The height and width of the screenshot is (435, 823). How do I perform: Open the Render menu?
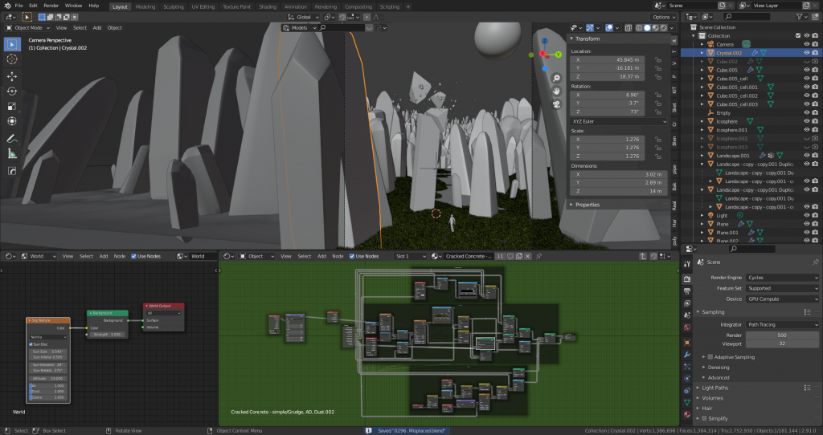coord(51,6)
